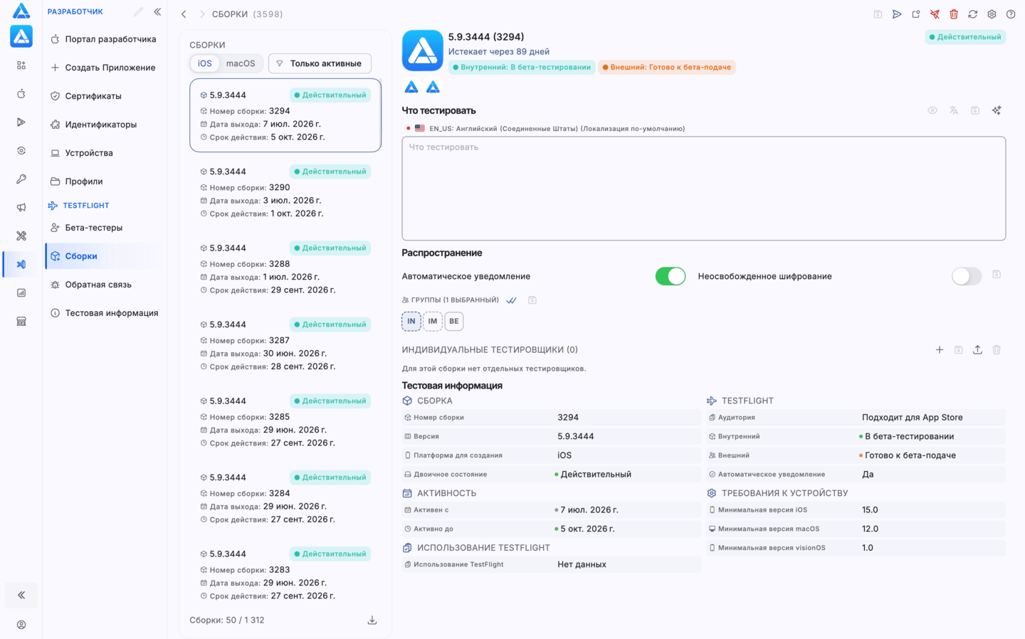Open Обратная связь menu item
Screen dimensions: 1025x639
click(x=104, y=285)
